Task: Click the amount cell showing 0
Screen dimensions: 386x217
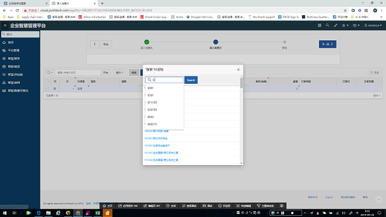Action: [x=283, y=89]
